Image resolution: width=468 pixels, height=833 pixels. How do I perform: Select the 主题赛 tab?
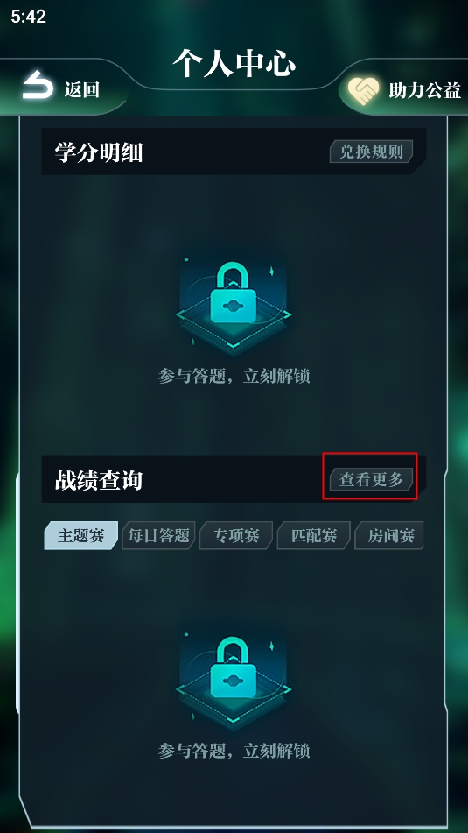click(x=80, y=535)
